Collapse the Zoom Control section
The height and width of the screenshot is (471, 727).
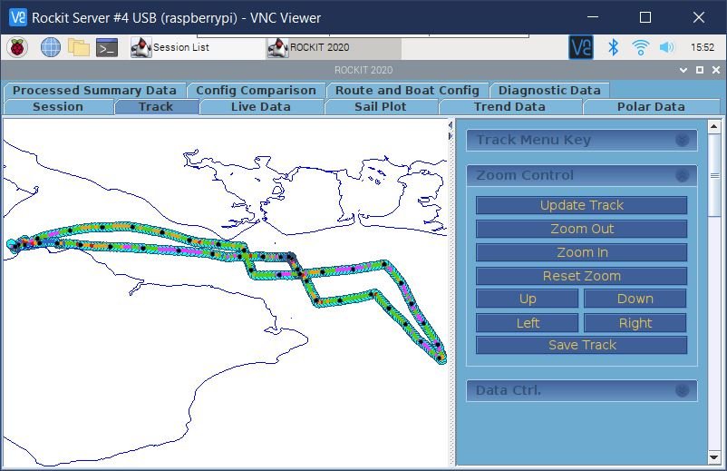tap(682, 175)
